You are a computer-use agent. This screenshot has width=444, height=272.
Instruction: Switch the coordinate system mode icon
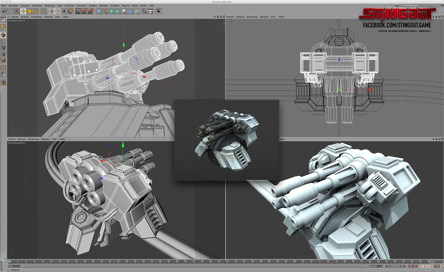point(70,11)
